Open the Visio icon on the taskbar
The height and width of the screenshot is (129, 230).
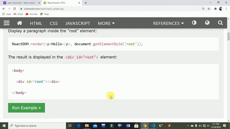click(128, 126)
